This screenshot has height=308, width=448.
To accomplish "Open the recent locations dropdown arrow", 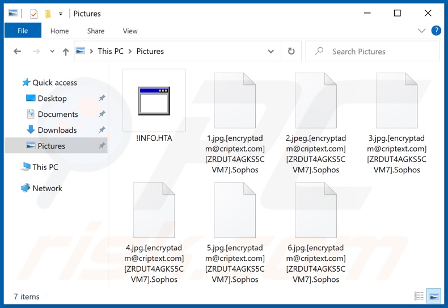I will point(52,52).
